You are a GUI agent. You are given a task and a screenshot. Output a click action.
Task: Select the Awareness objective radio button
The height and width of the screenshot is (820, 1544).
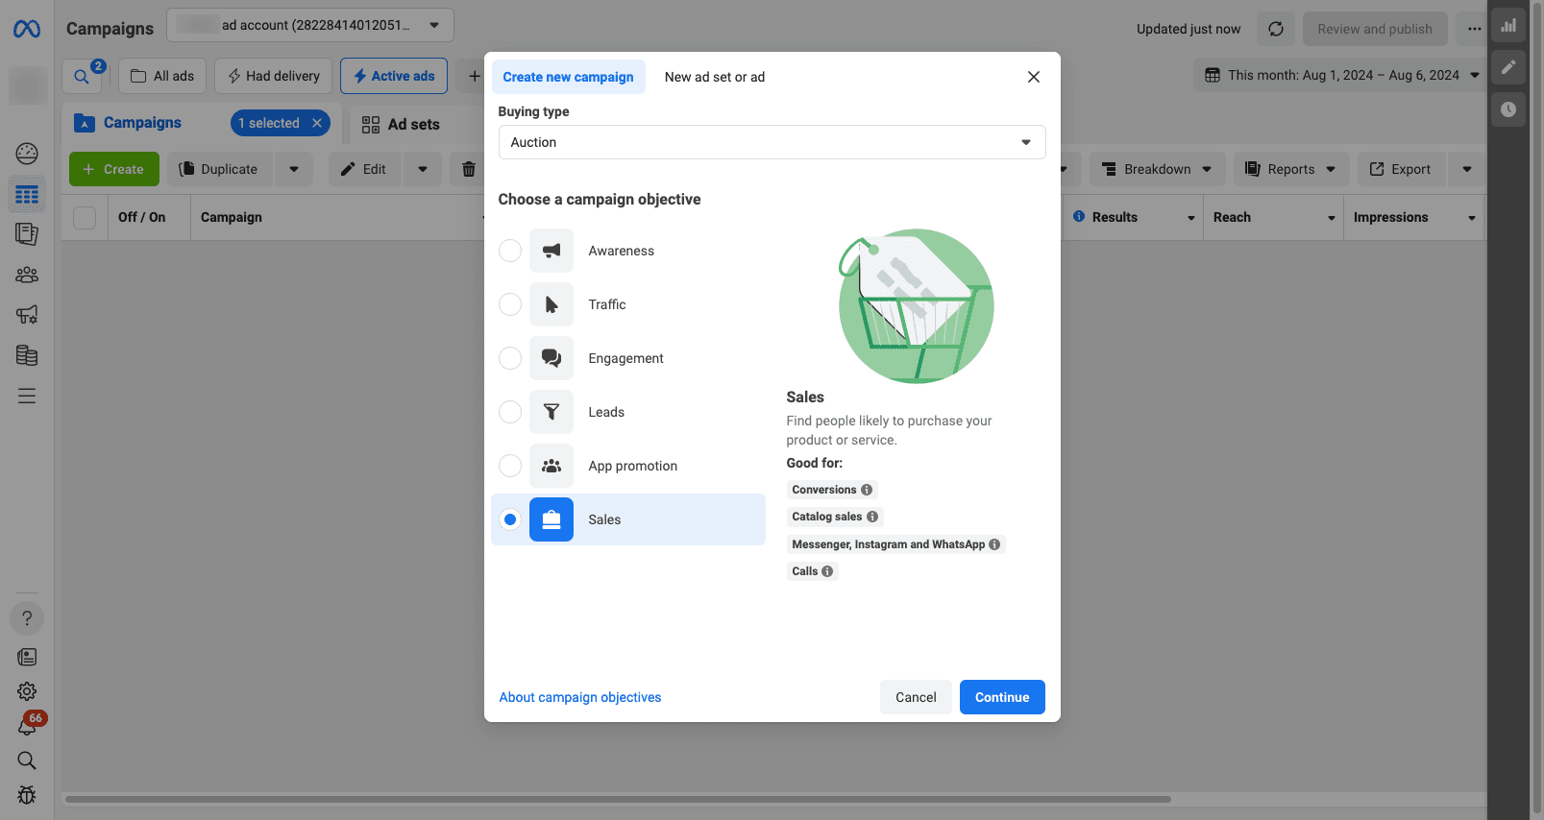point(510,251)
